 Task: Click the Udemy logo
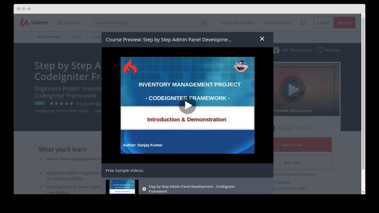coord(34,22)
